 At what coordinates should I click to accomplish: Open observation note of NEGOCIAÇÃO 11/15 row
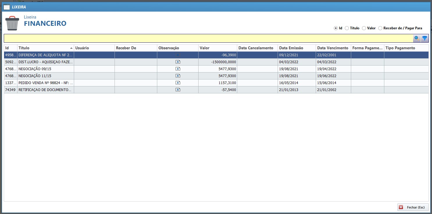point(178,76)
